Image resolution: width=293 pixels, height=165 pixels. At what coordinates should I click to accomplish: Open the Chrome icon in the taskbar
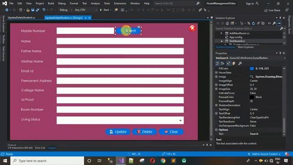(x=163, y=161)
